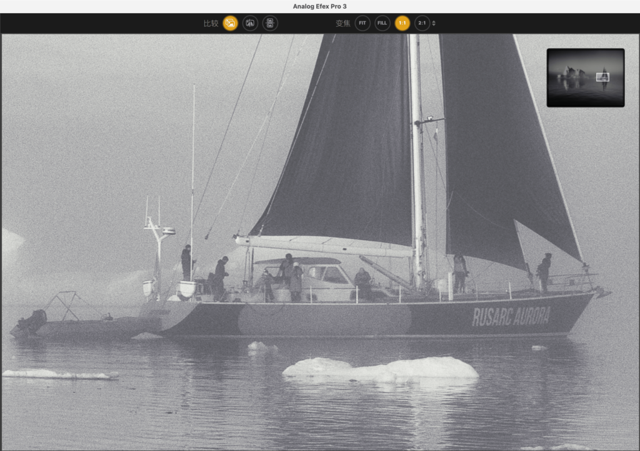The height and width of the screenshot is (451, 640).
Task: Click the navigator thumbnail overview
Action: pos(585,78)
